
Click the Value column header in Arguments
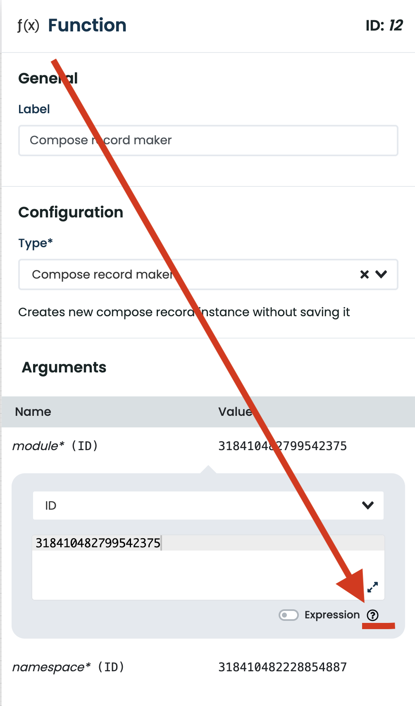[234, 412]
